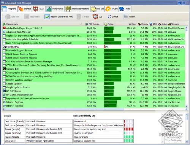
Task: Click the Uninstall button
Action: (83, 17)
